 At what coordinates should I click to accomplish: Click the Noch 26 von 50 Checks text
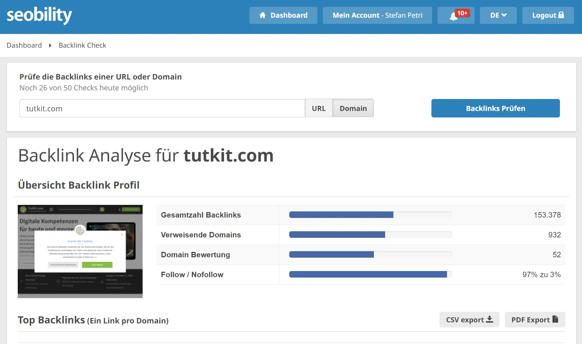pos(84,88)
